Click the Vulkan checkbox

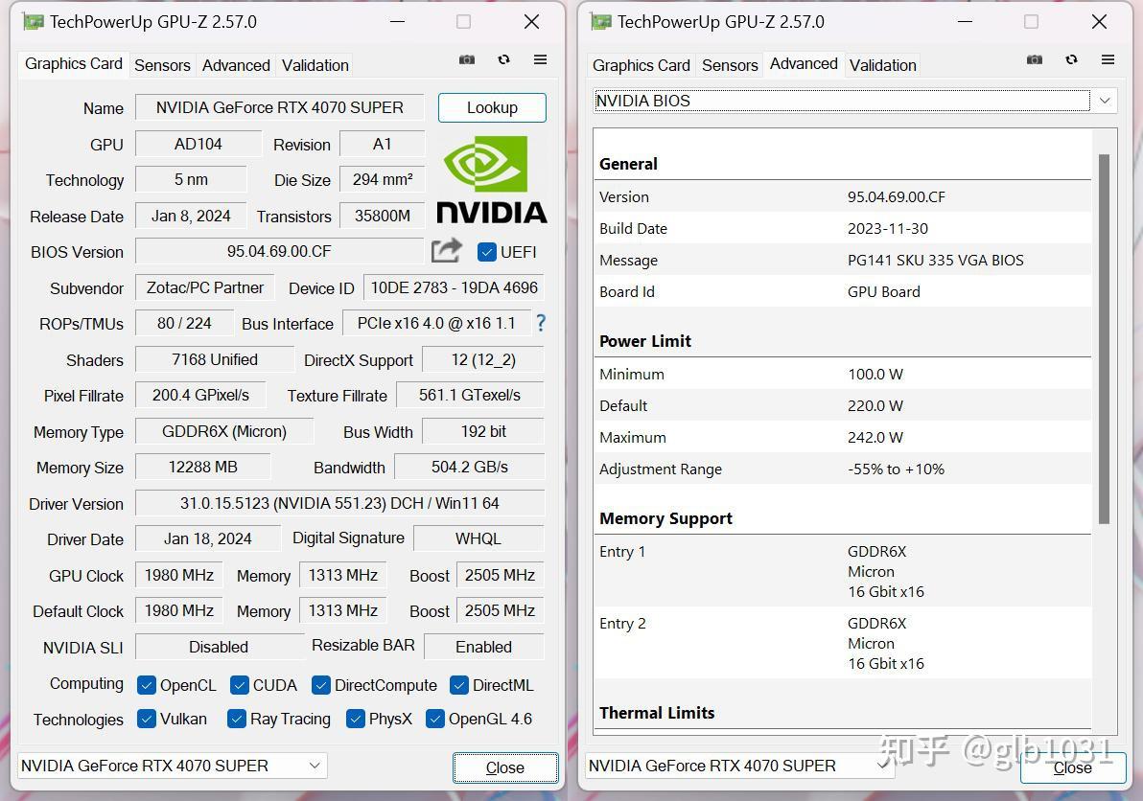click(x=146, y=719)
